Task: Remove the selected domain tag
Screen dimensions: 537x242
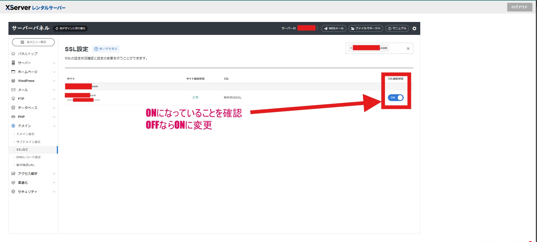Action: click(351, 48)
